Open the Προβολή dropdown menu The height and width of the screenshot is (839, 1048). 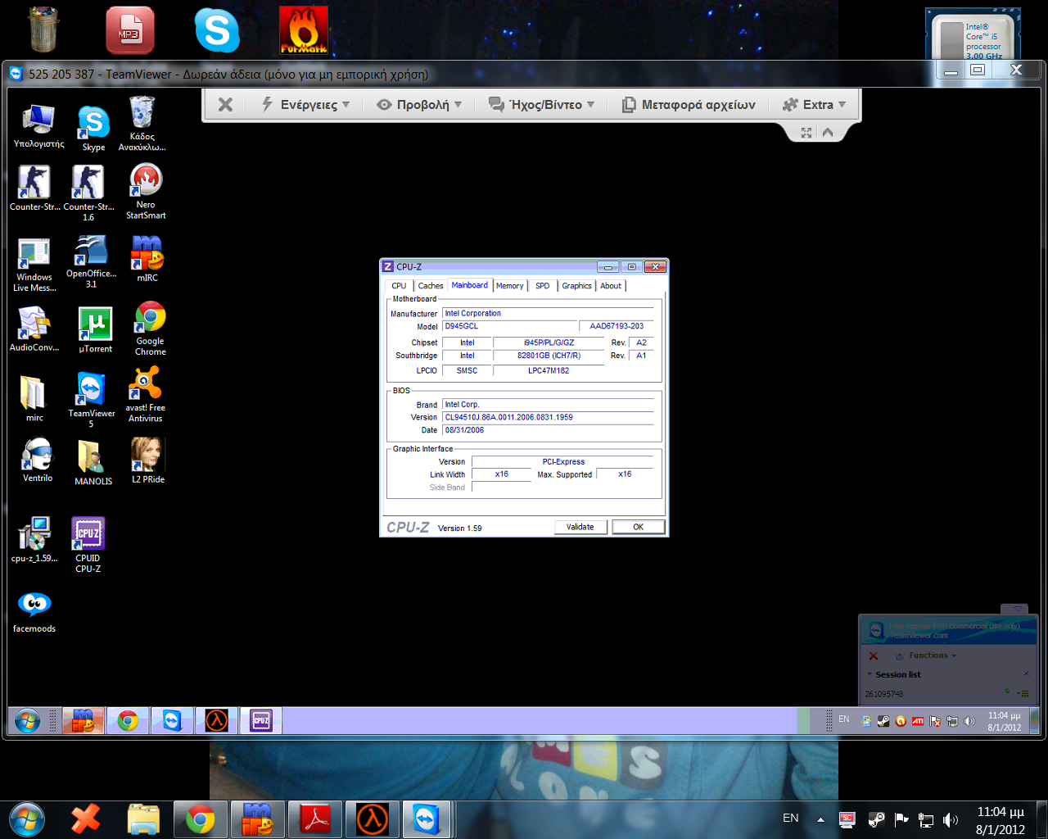click(x=419, y=105)
